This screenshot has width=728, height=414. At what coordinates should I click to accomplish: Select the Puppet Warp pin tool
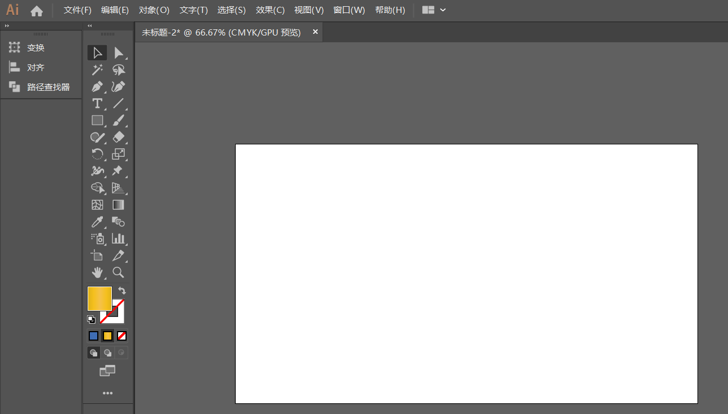pos(118,171)
